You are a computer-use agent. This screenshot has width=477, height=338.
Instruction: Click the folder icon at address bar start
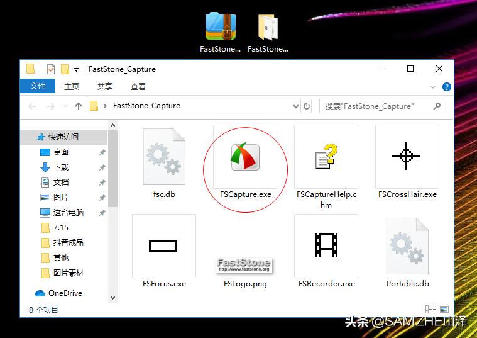tap(94, 106)
